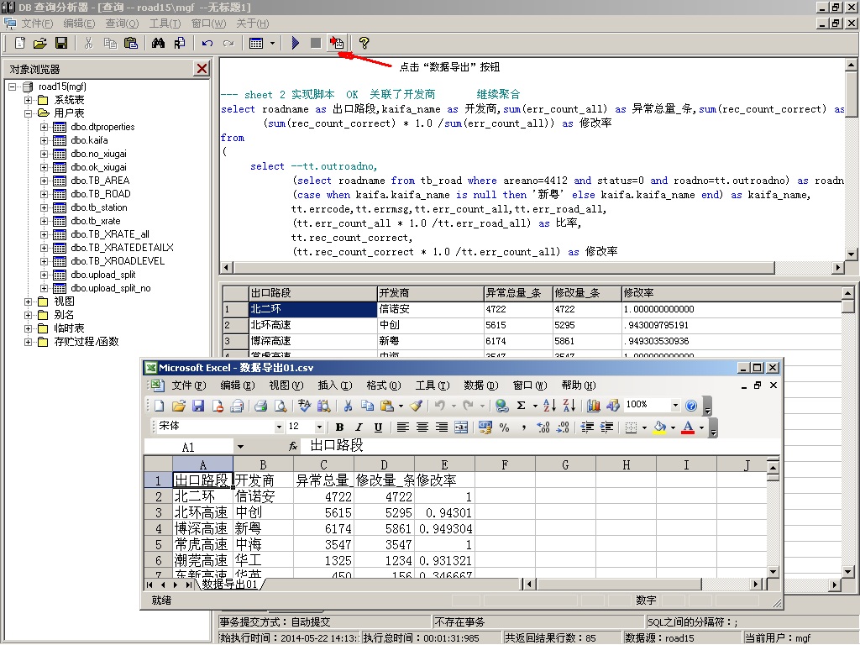Image resolution: width=860 pixels, height=645 pixels.
Task: Open Excel's 数据(D) menu
Action: 481,385
